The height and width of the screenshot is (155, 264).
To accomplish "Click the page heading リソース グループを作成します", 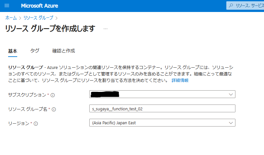I will (x=50, y=28).
